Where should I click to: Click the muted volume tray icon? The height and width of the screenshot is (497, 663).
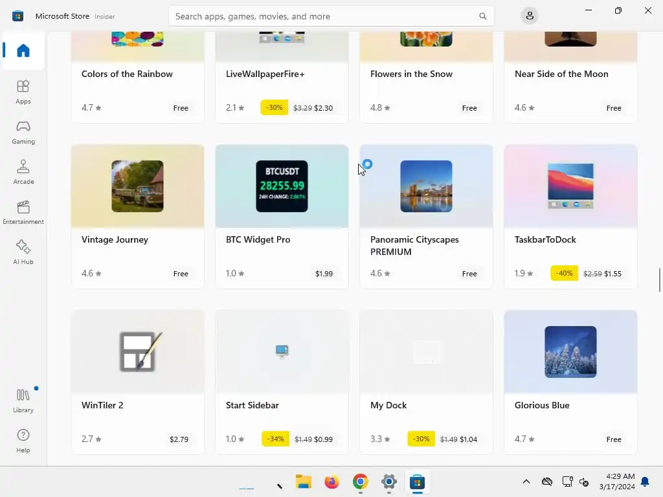point(585,481)
